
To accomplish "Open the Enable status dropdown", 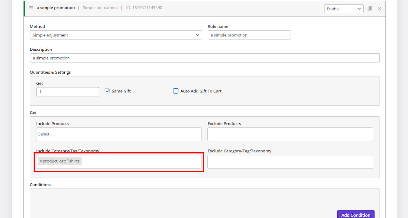I will click(343, 9).
